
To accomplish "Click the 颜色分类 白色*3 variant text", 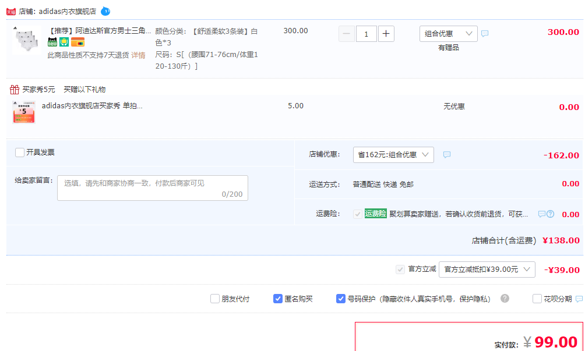I will point(206,37).
